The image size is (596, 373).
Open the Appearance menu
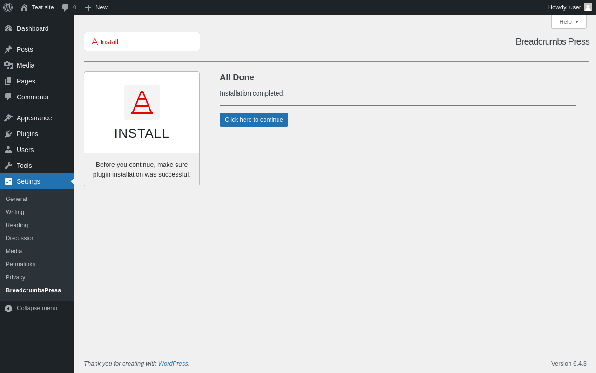(37, 118)
